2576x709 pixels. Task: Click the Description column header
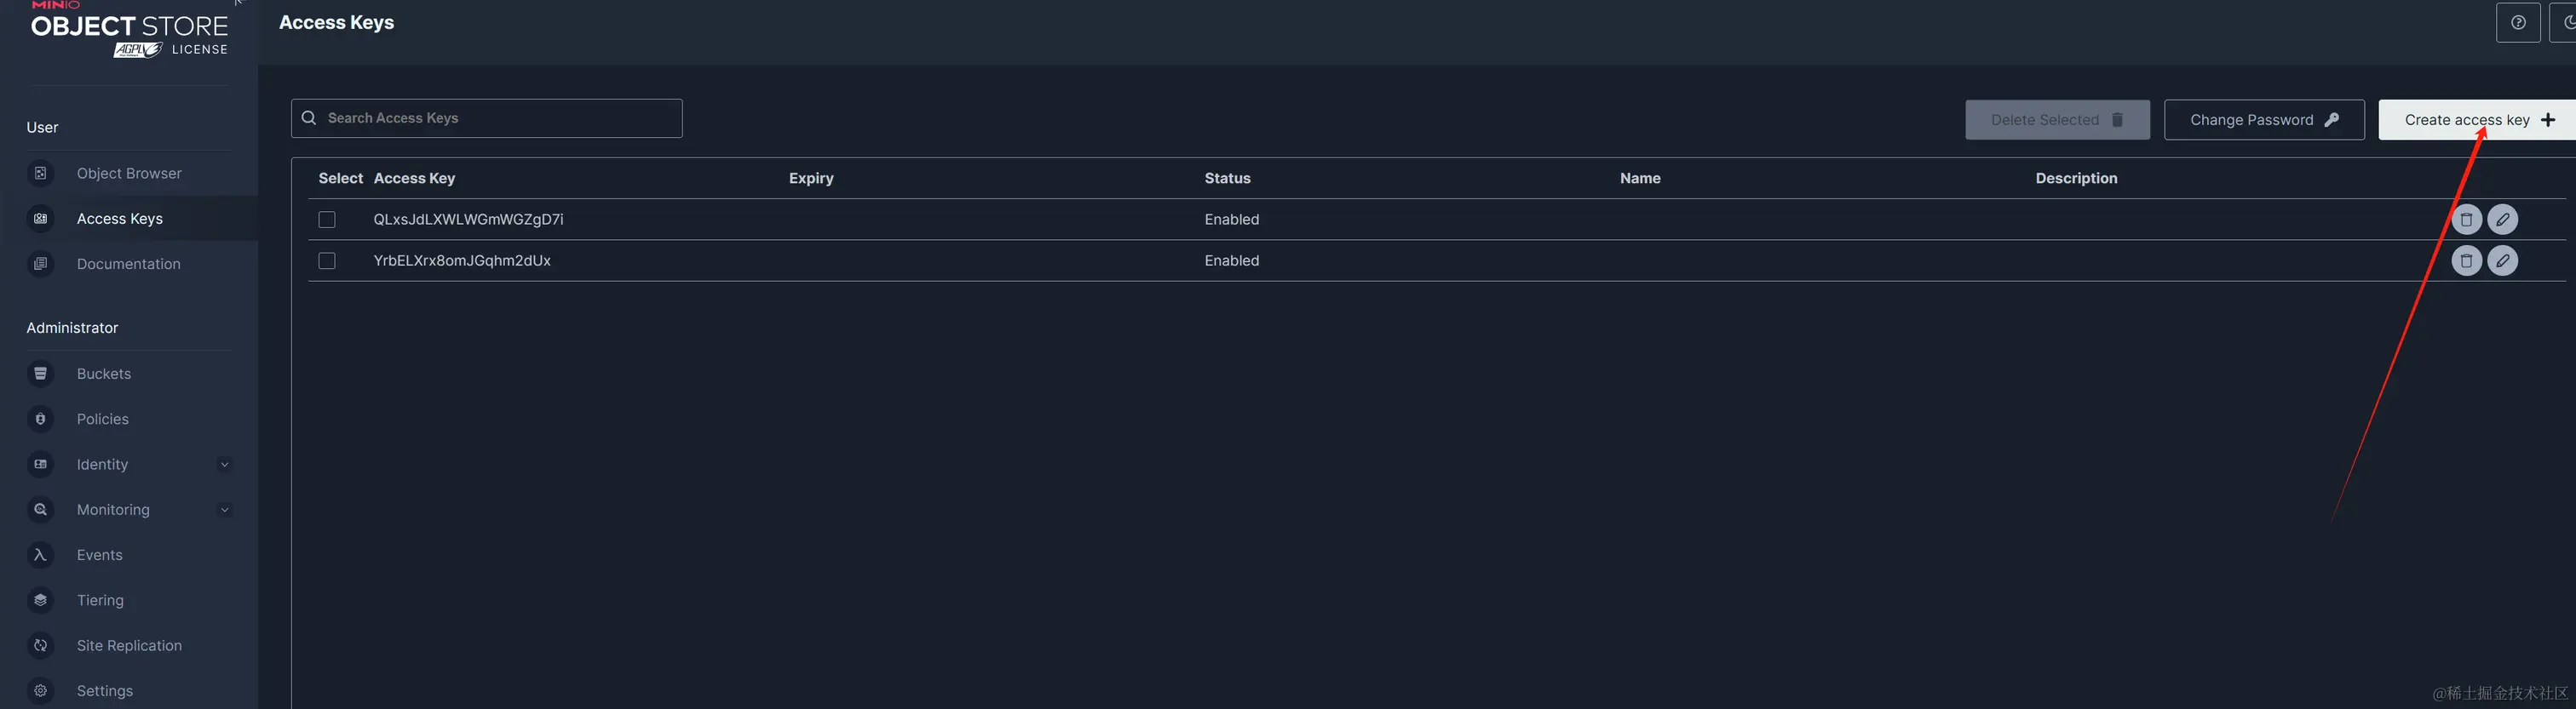2076,178
